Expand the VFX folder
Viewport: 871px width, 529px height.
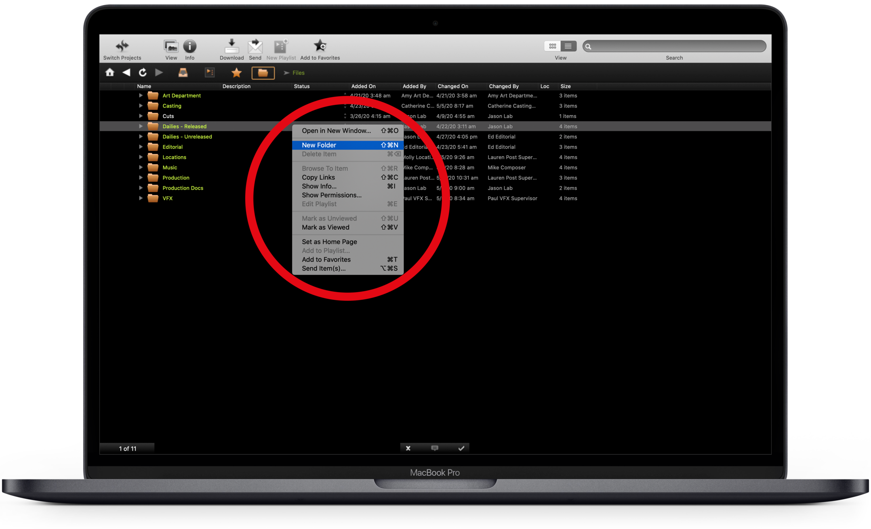point(141,198)
